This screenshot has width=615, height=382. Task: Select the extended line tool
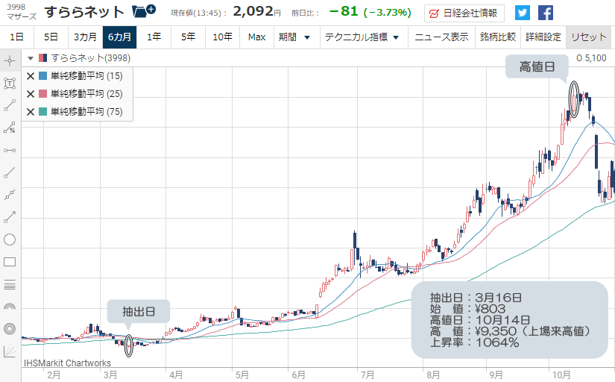click(10, 195)
